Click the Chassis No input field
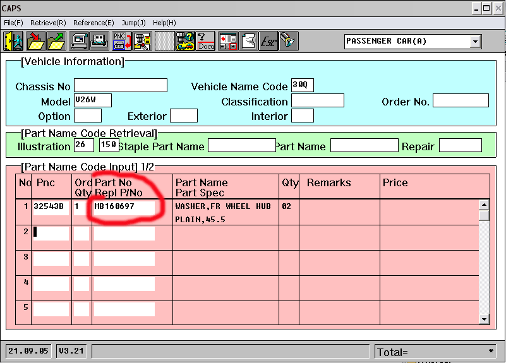The height and width of the screenshot is (363, 506). tap(121, 86)
